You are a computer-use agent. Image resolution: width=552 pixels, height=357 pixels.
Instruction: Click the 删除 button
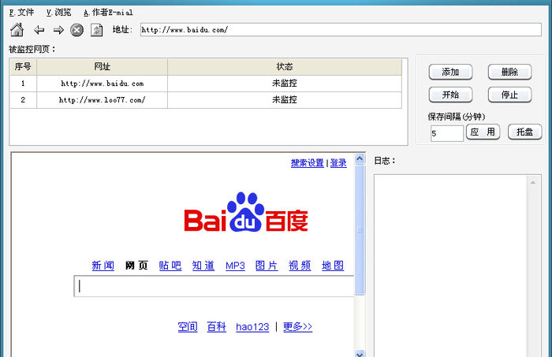tap(509, 72)
